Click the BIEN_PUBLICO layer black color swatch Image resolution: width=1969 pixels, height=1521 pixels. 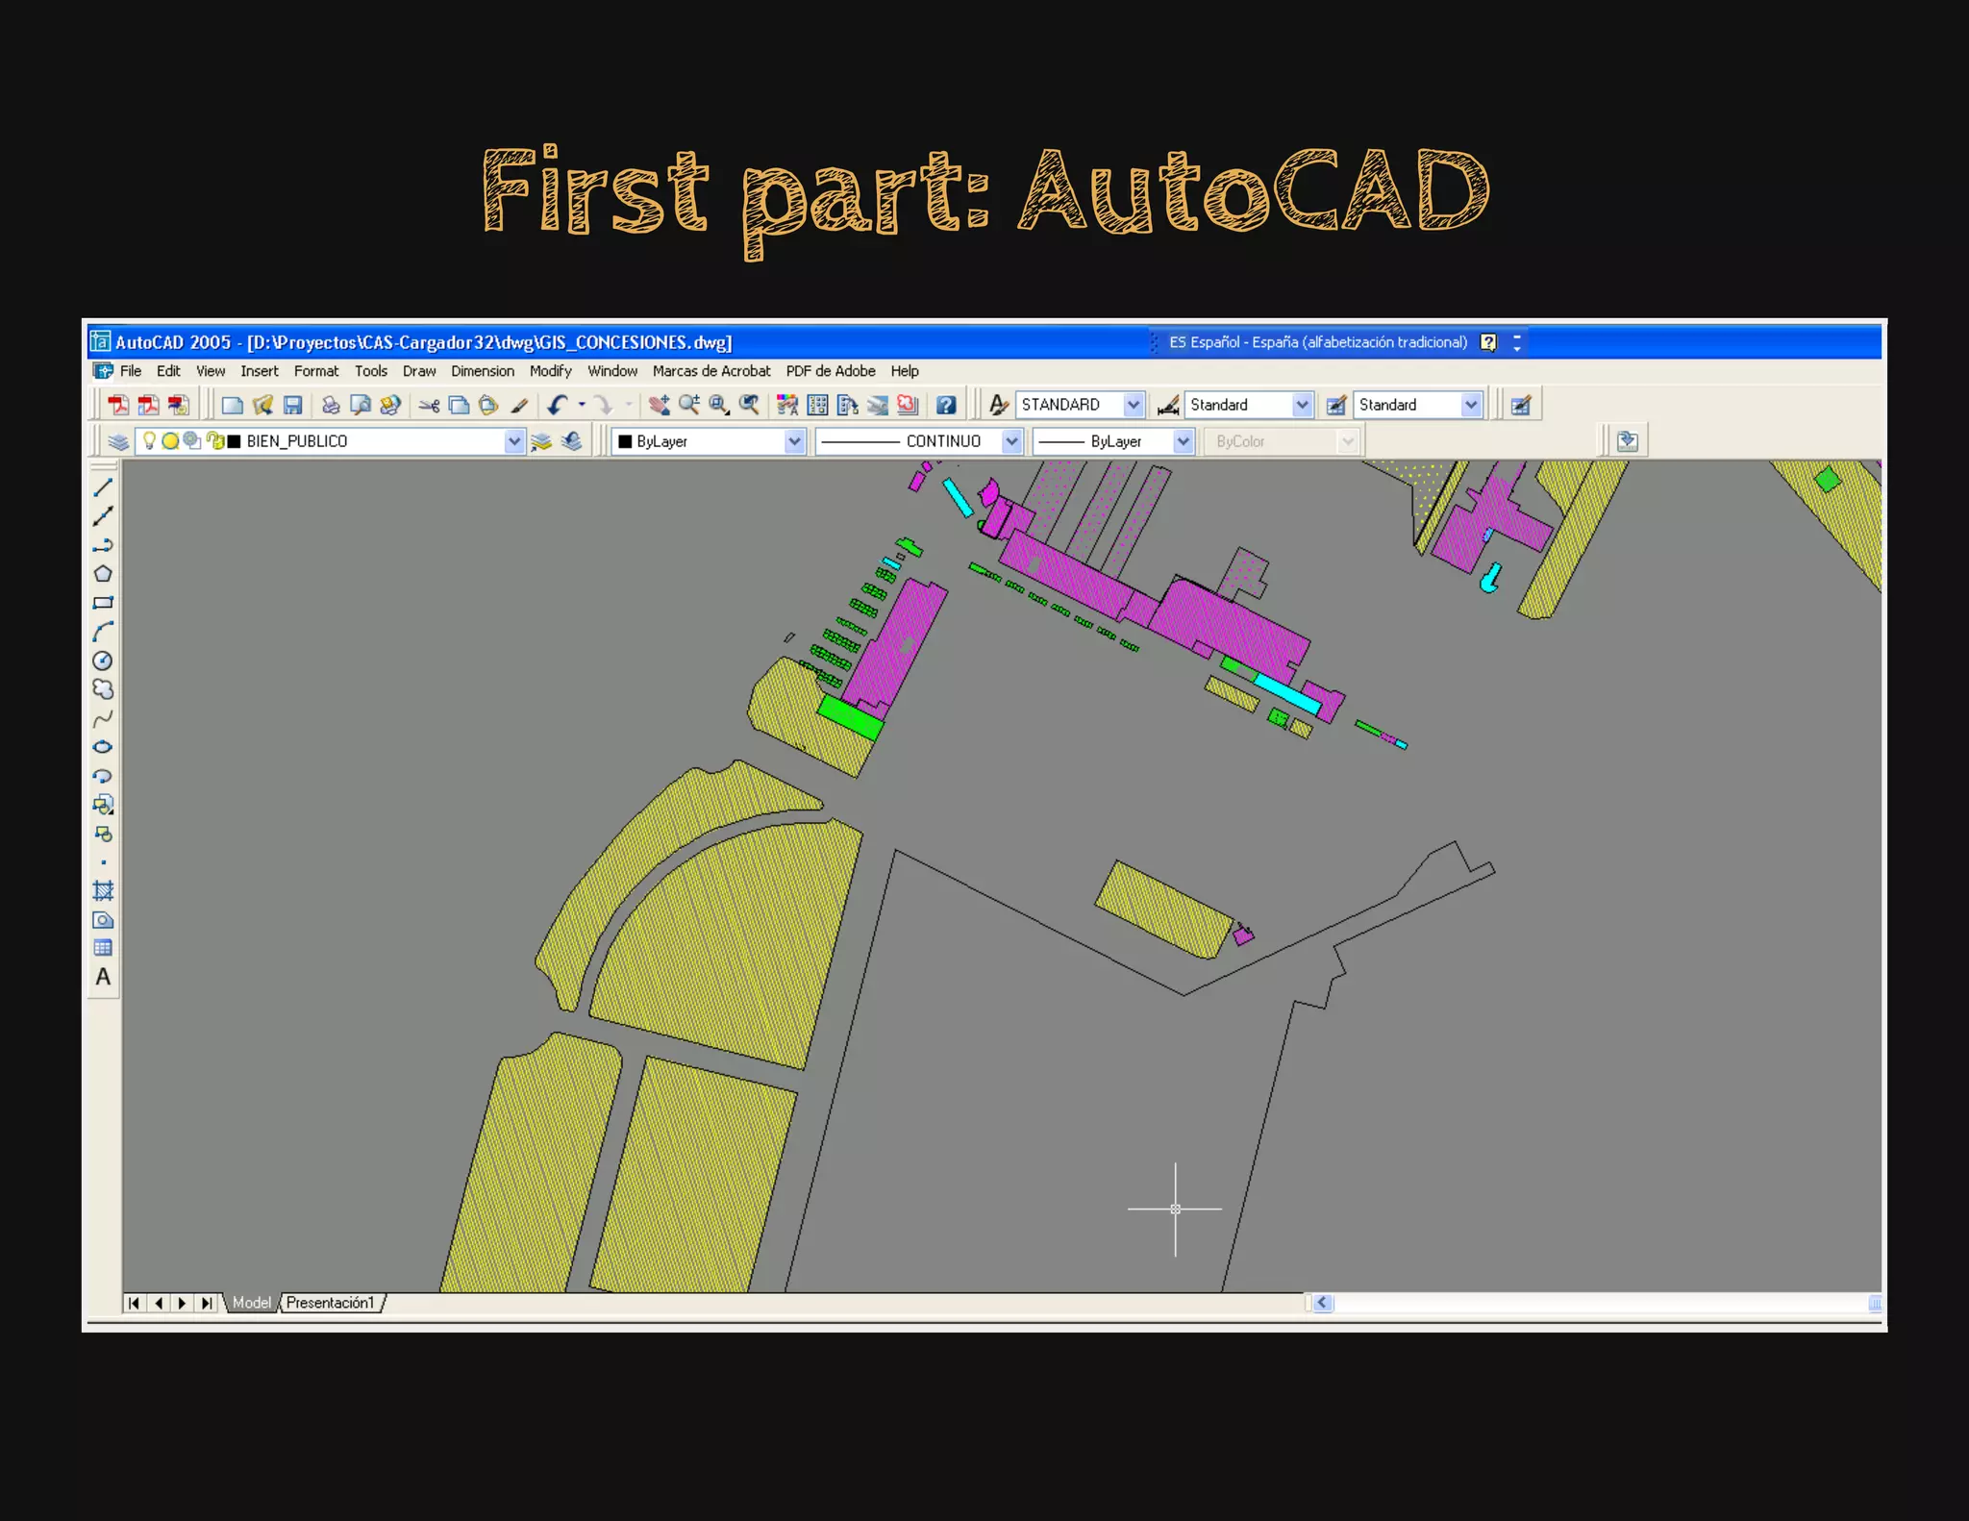tap(234, 441)
